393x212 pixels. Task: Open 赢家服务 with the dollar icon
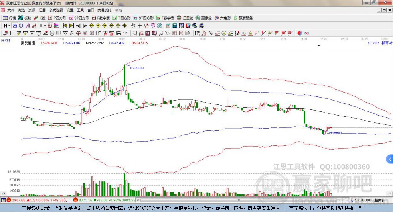point(243,18)
